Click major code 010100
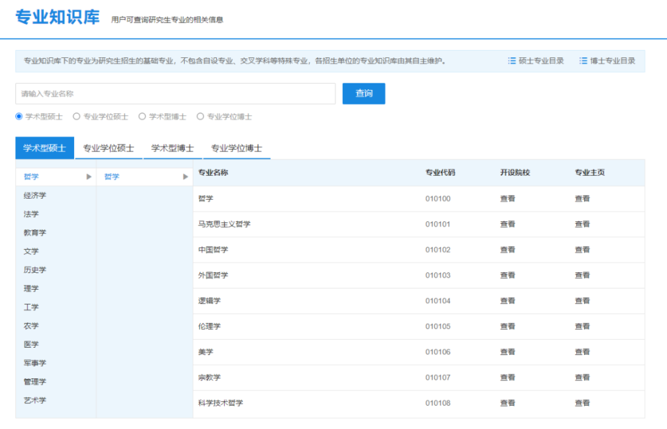Screen dimensions: 667x429 (x=438, y=199)
